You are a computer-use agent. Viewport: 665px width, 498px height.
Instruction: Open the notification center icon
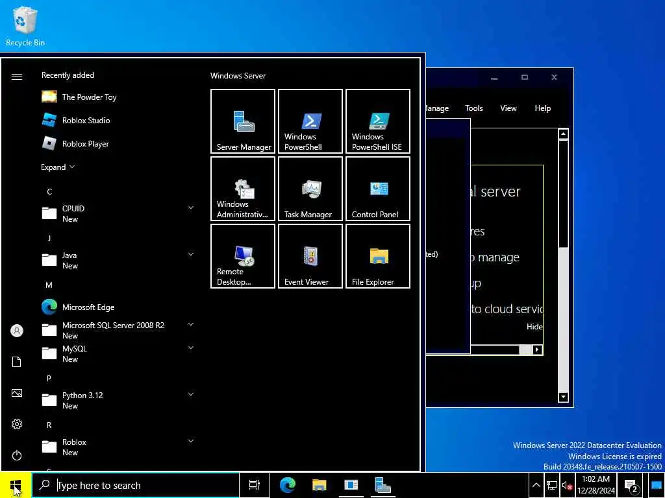tap(631, 486)
